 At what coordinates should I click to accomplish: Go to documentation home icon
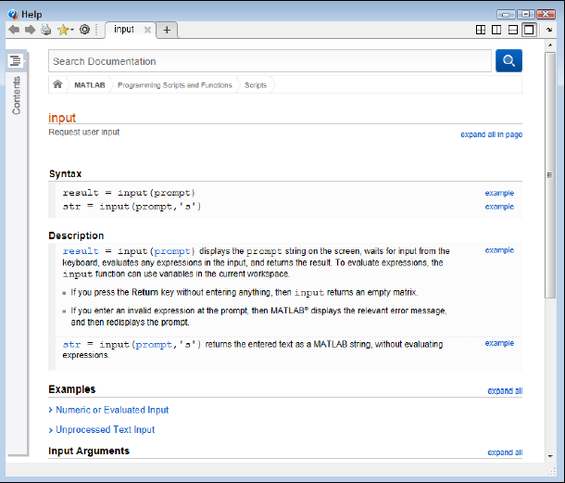pos(57,84)
